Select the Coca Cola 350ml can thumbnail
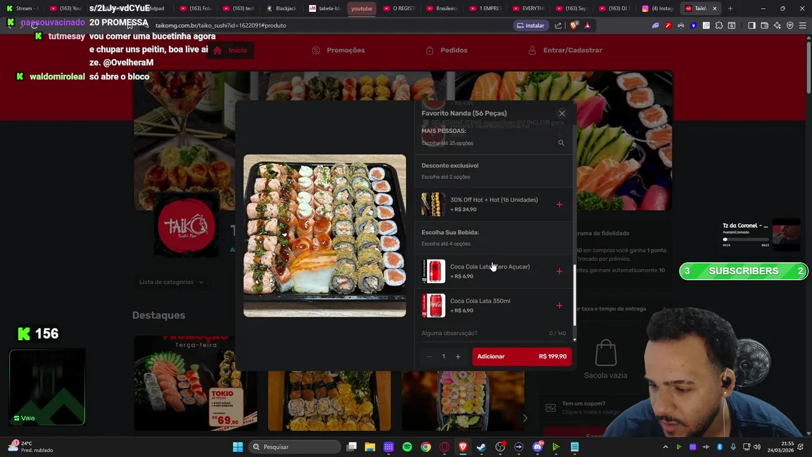 (434, 305)
